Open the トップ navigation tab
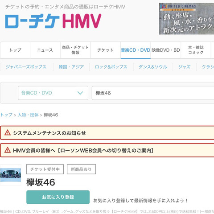 (x=15, y=50)
